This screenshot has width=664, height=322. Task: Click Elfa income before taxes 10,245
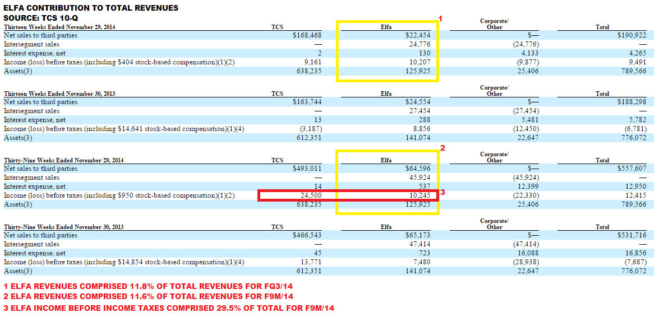(420, 195)
